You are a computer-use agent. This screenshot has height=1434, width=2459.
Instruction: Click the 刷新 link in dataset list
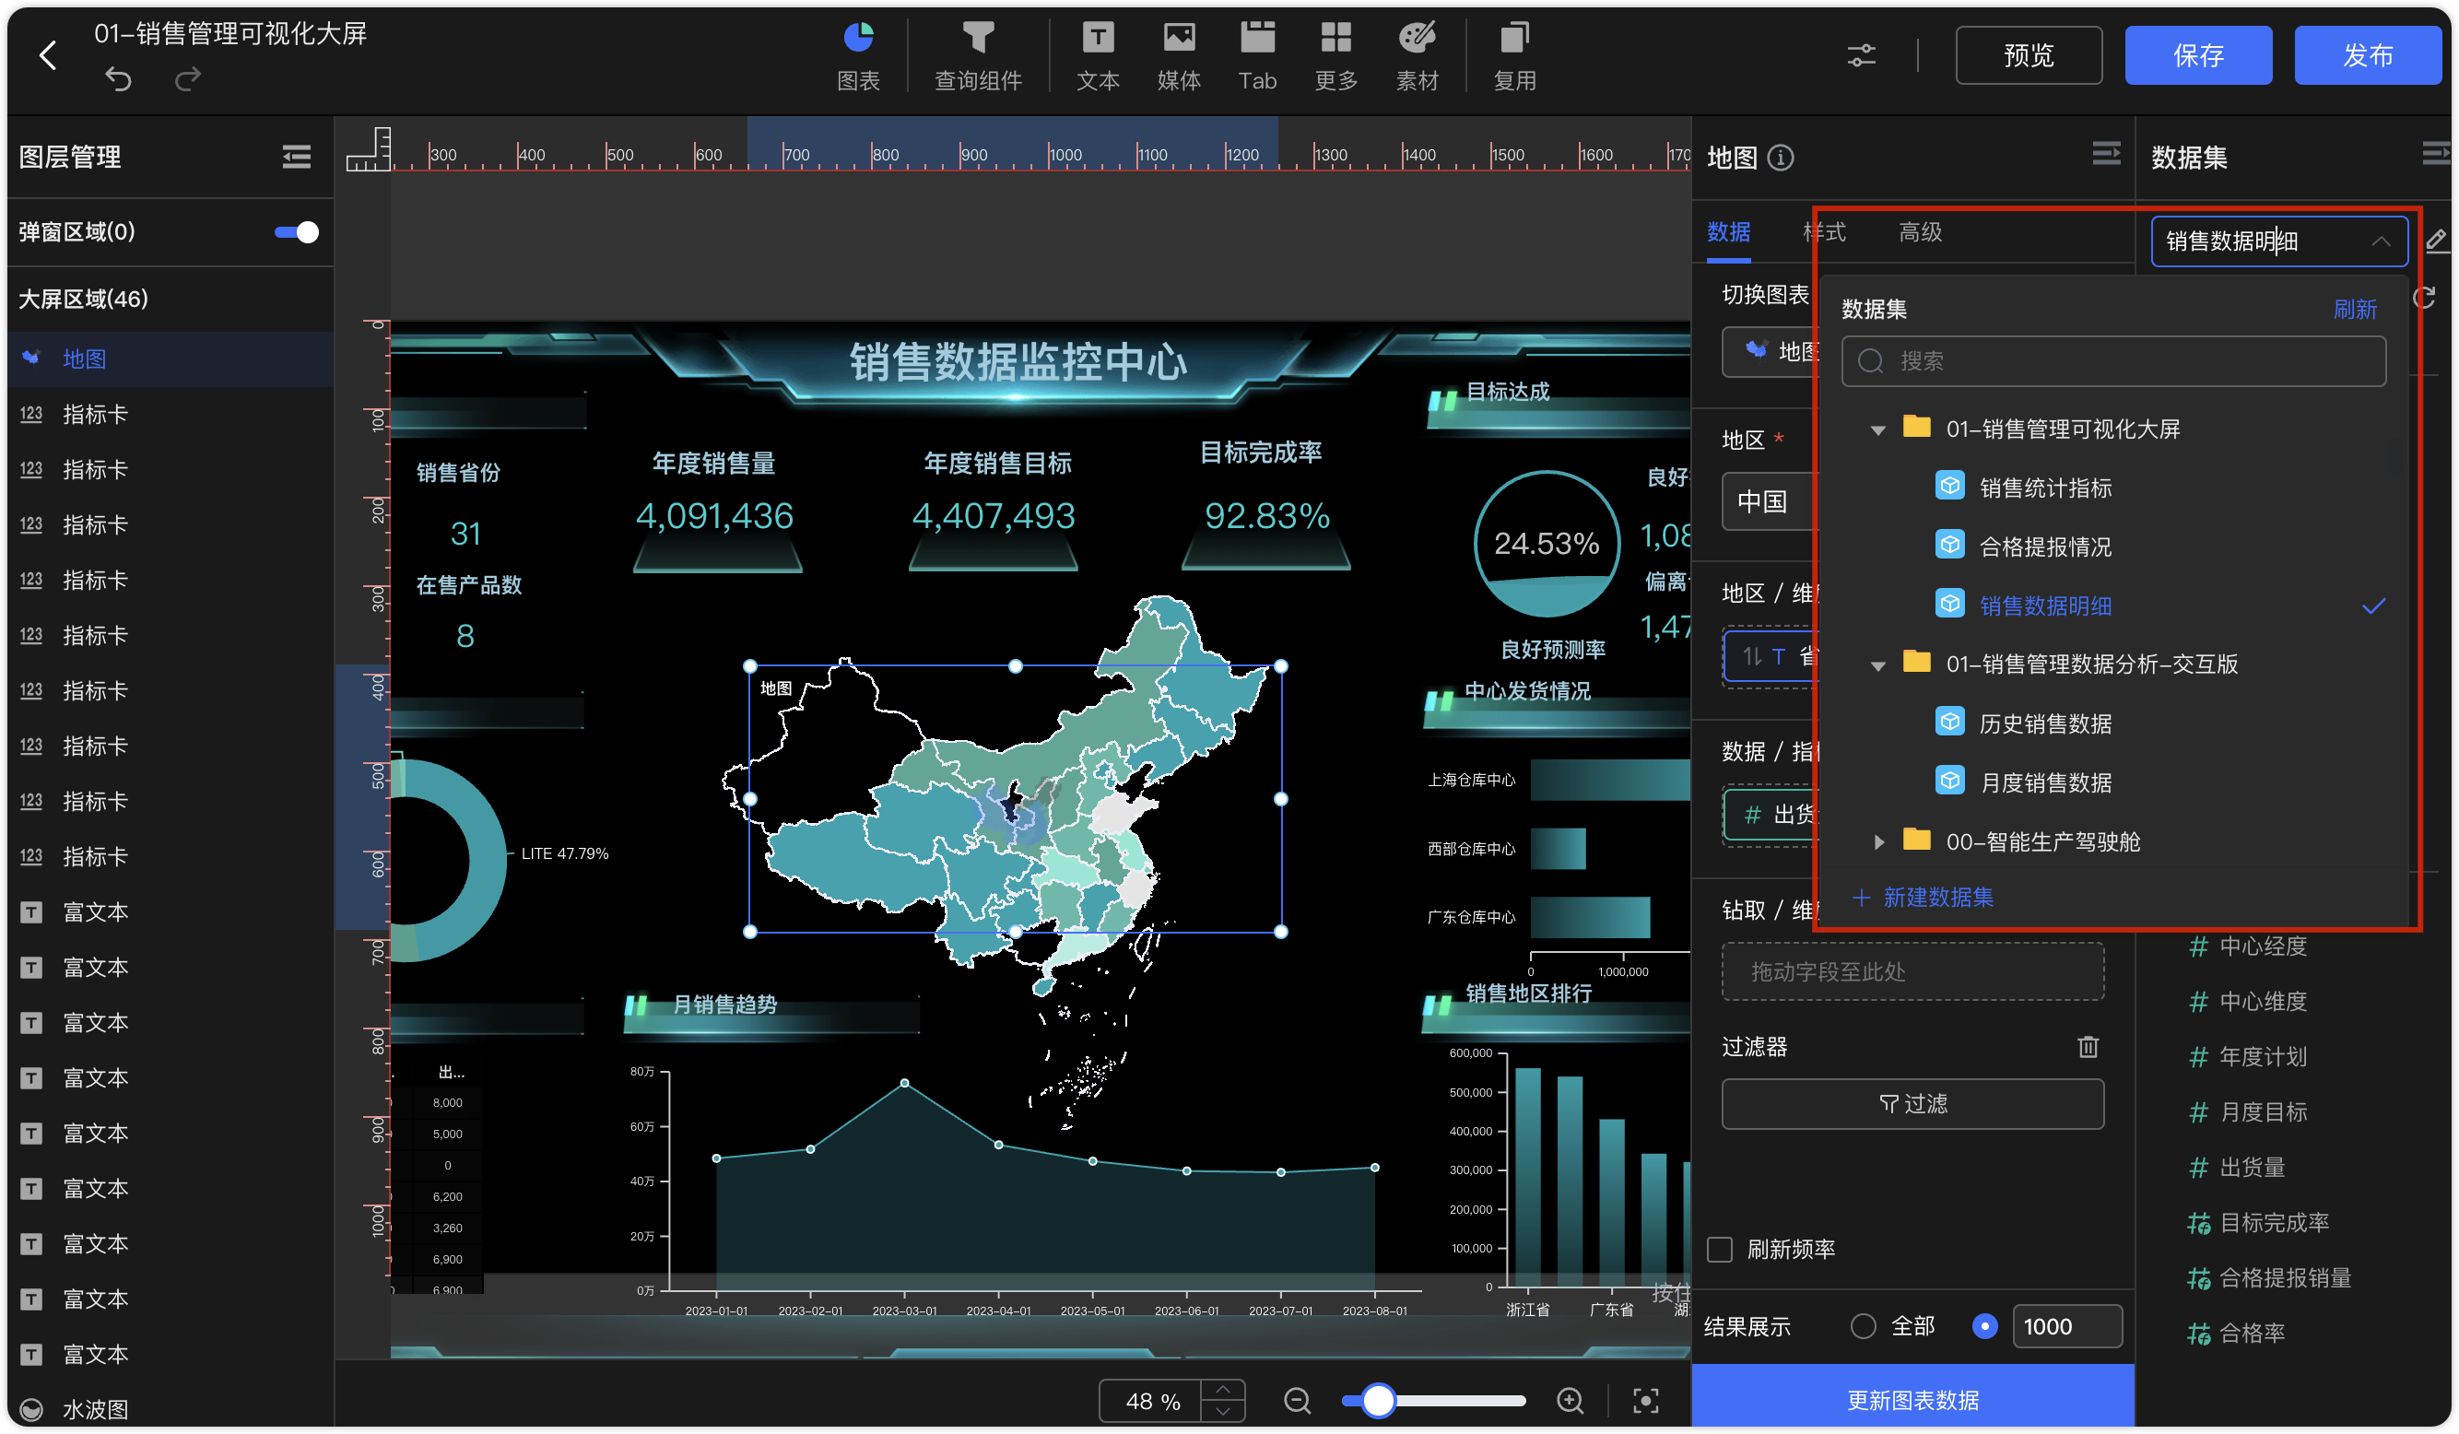[x=2354, y=310]
